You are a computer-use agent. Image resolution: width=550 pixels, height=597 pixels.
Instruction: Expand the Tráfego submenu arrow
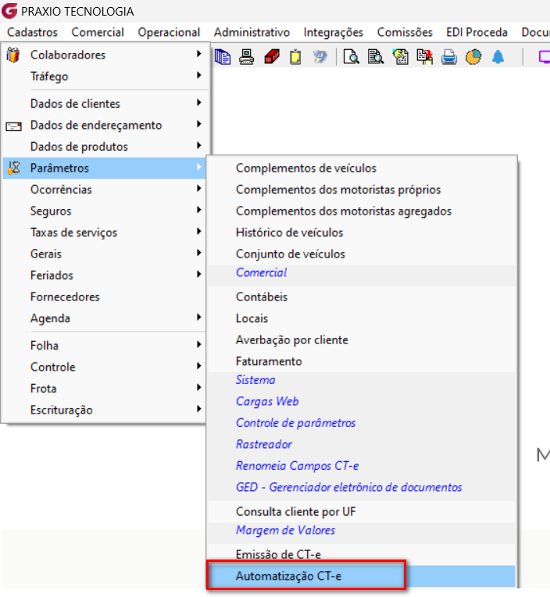click(198, 76)
